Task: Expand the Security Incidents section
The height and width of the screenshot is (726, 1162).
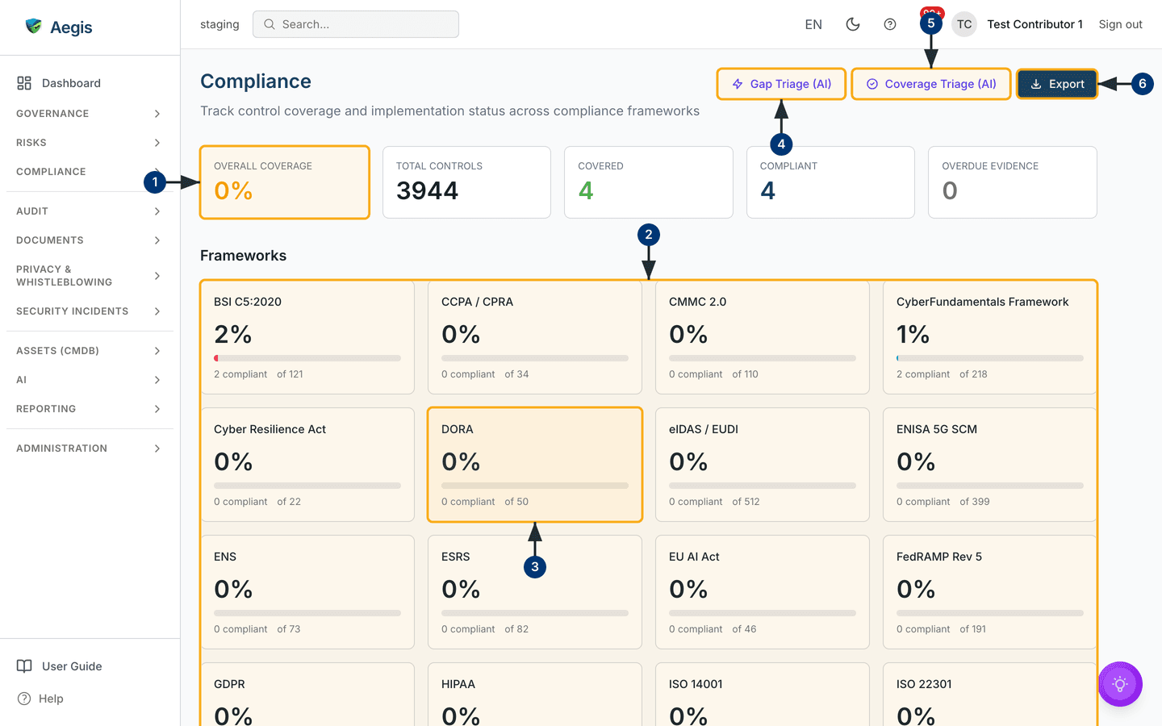Action: pyautogui.click(x=90, y=311)
